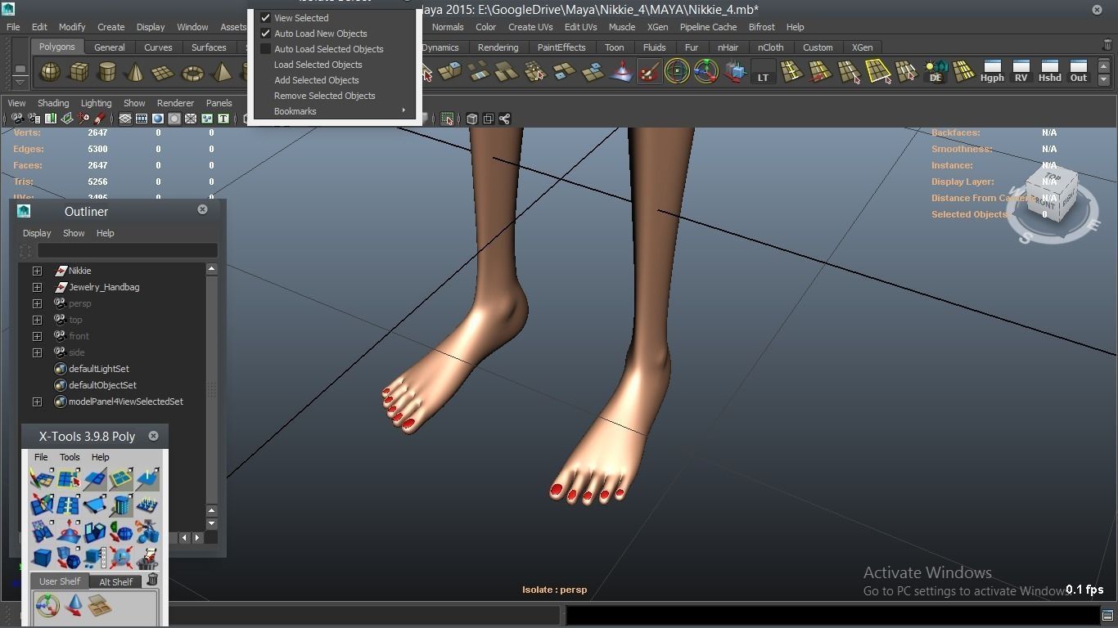Image resolution: width=1118 pixels, height=628 pixels.
Task: Toggle the isolate select icon in panel toolbar
Action: 447,119
